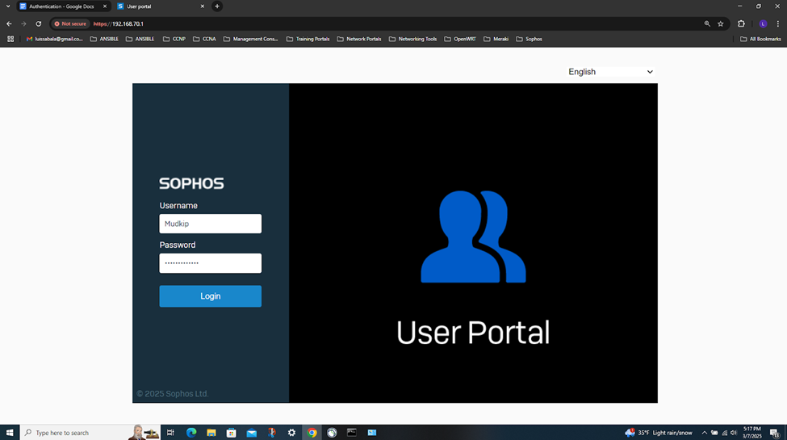
Task: Launch Microsoft Edge from taskbar
Action: pos(191,433)
